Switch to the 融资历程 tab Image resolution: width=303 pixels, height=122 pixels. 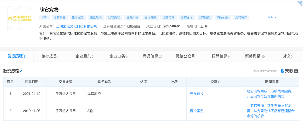tap(17, 56)
